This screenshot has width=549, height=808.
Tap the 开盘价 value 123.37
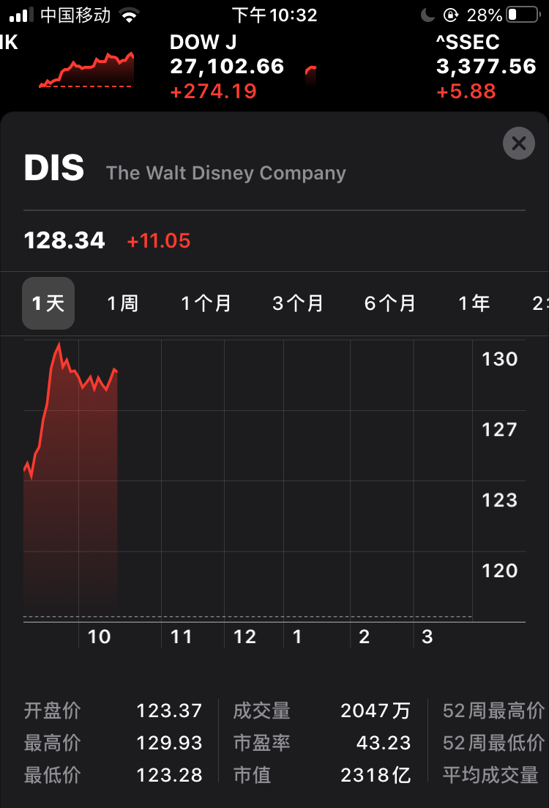point(168,711)
